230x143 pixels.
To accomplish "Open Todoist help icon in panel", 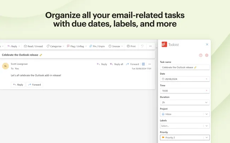I will point(201,55).
